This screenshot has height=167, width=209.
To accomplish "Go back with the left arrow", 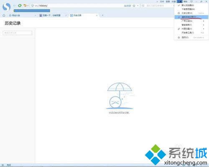I will (15, 5).
